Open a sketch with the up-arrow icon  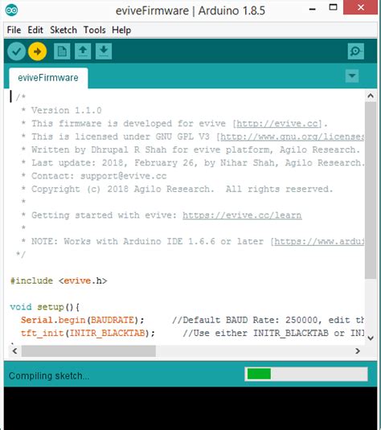coord(83,51)
